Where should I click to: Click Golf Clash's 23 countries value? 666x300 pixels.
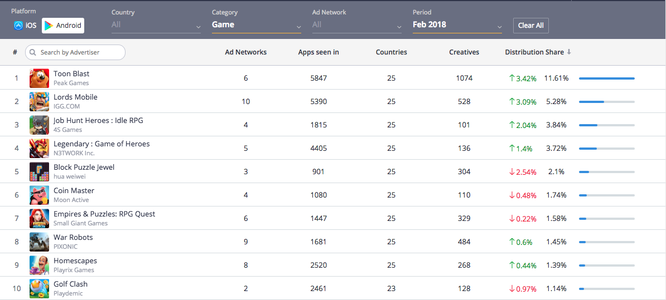point(391,288)
